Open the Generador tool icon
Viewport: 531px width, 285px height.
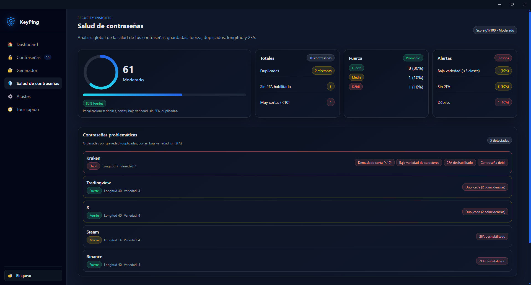[x=10, y=70]
